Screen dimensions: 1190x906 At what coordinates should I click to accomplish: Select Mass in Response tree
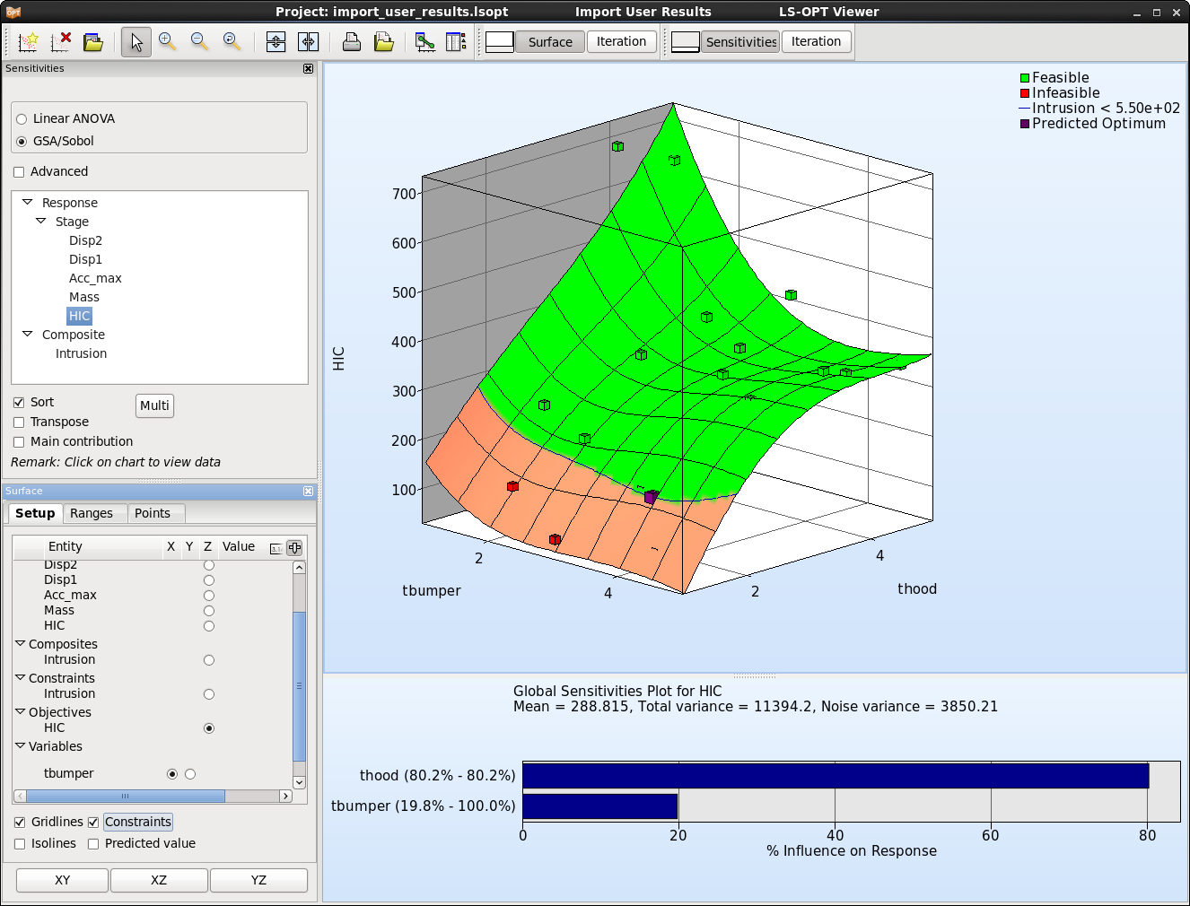click(84, 297)
